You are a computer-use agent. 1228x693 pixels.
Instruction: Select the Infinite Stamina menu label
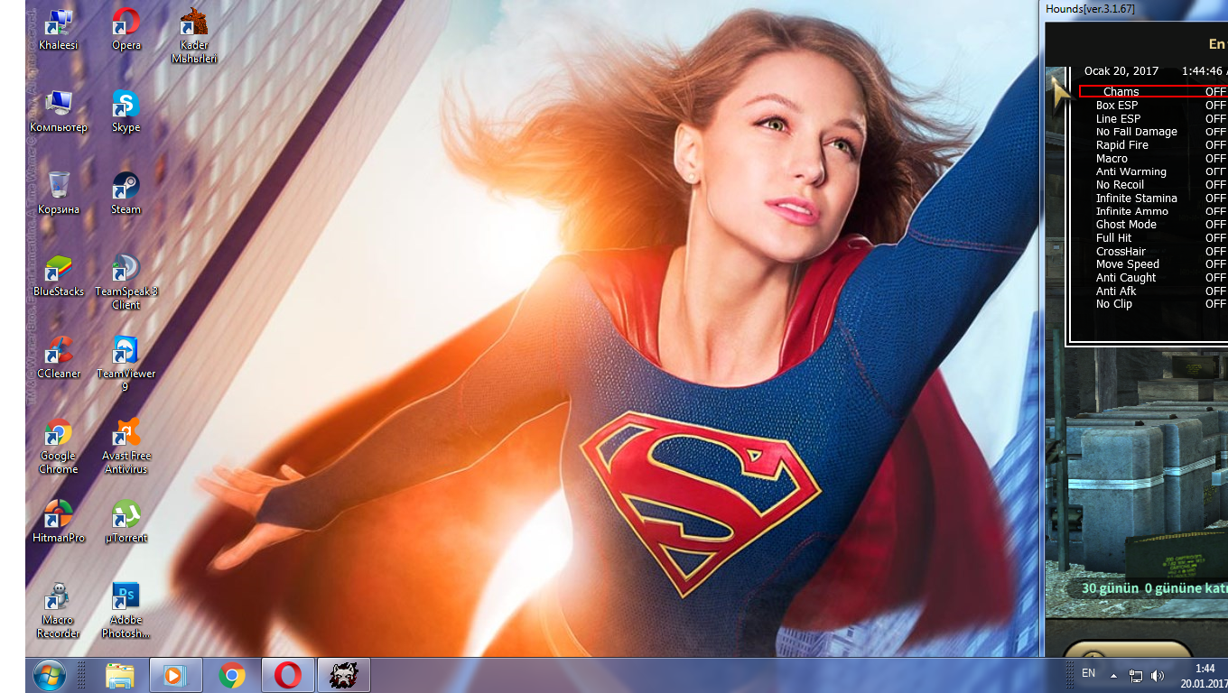[1137, 199]
